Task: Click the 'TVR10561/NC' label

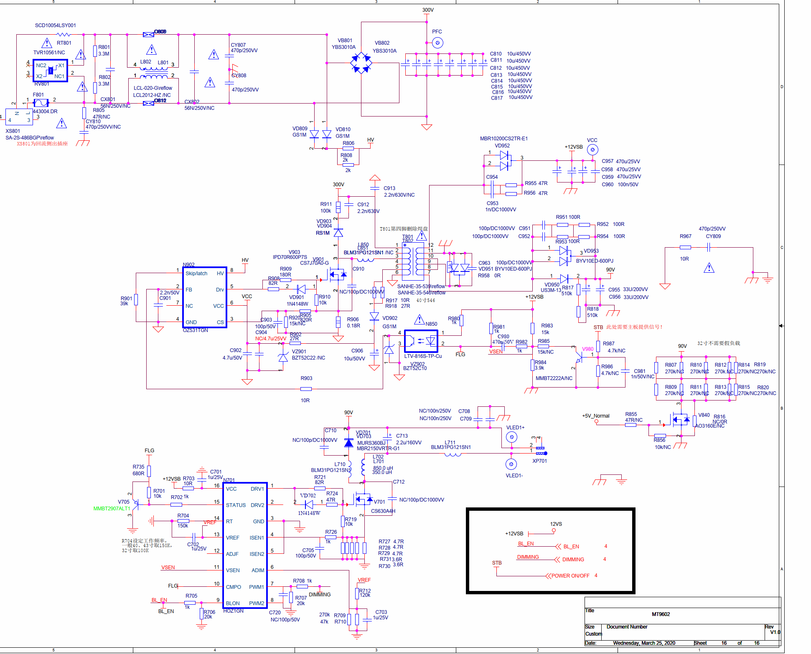Action: (x=49, y=53)
